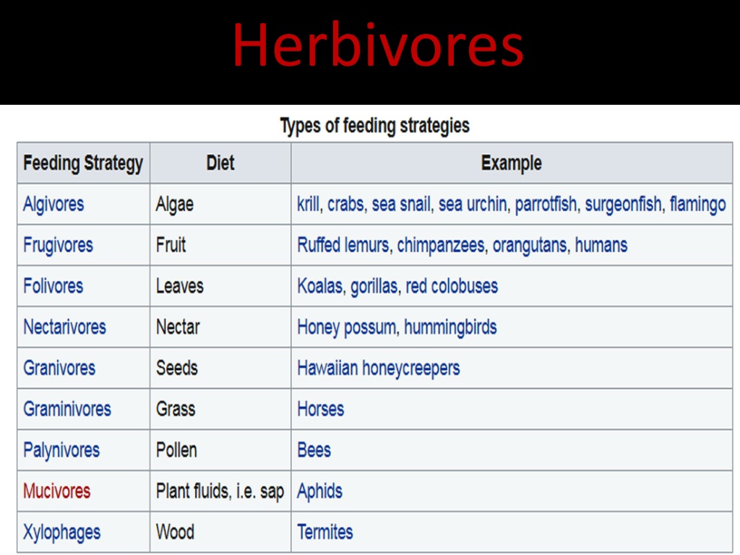Open the Graminivores link
This screenshot has height=555, width=740.
[x=67, y=409]
